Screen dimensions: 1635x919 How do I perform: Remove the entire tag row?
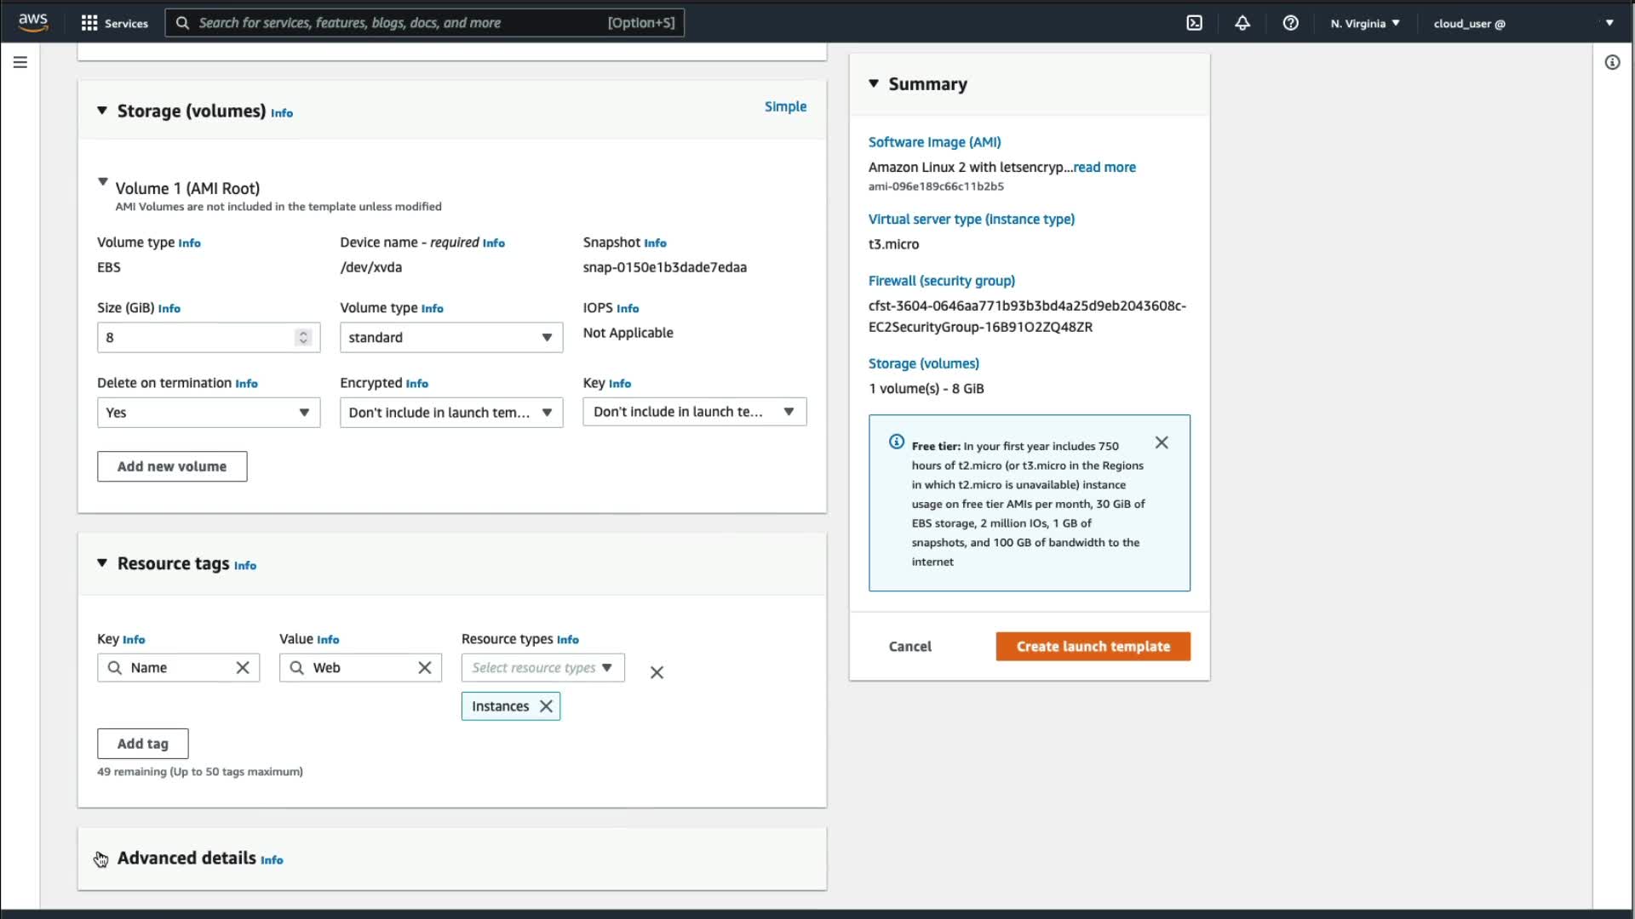coord(657,672)
